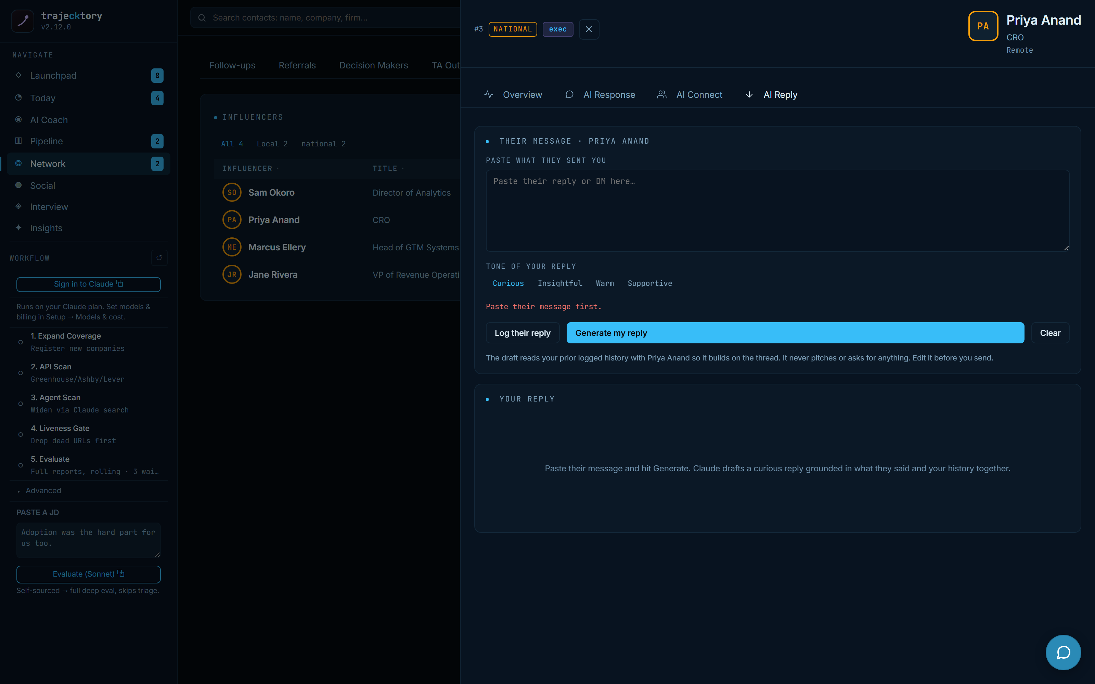Switch to the AI Connect tab

tap(690, 94)
